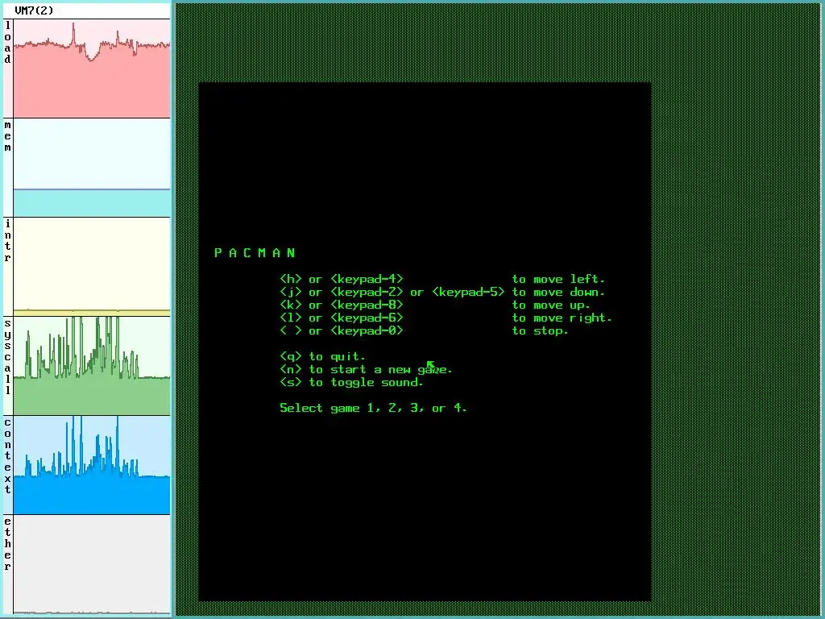
Task: Click the 'mem' vertical label
Action: [x=7, y=136]
